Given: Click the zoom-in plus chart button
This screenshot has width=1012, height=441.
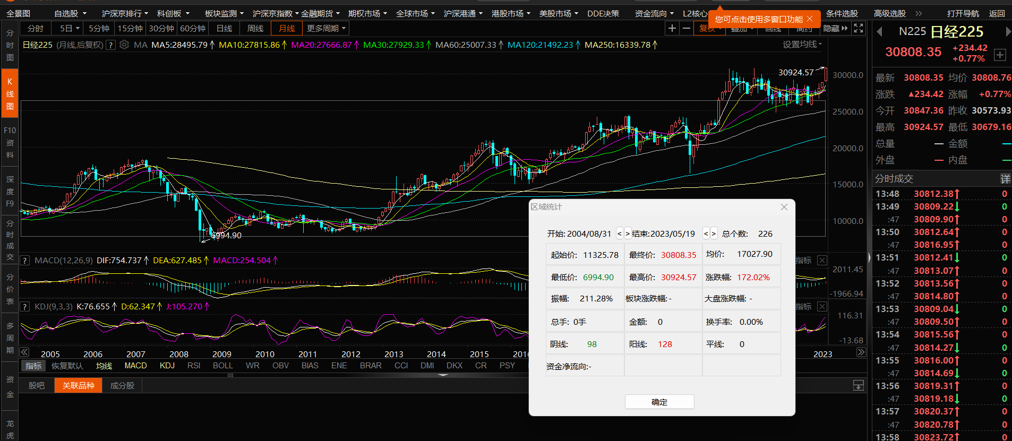Looking at the screenshot, I should pos(672,28).
